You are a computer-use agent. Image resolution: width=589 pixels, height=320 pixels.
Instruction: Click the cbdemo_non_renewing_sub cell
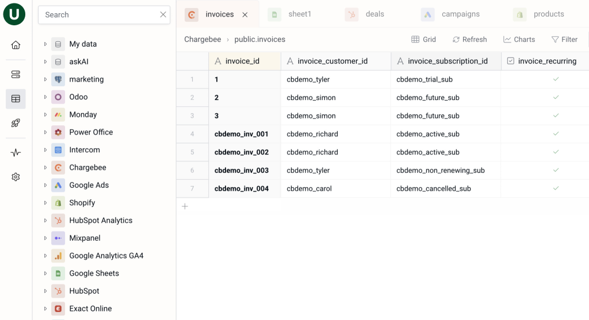(446, 170)
